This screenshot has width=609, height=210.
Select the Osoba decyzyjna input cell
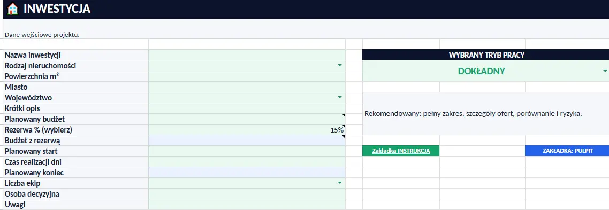click(247, 193)
